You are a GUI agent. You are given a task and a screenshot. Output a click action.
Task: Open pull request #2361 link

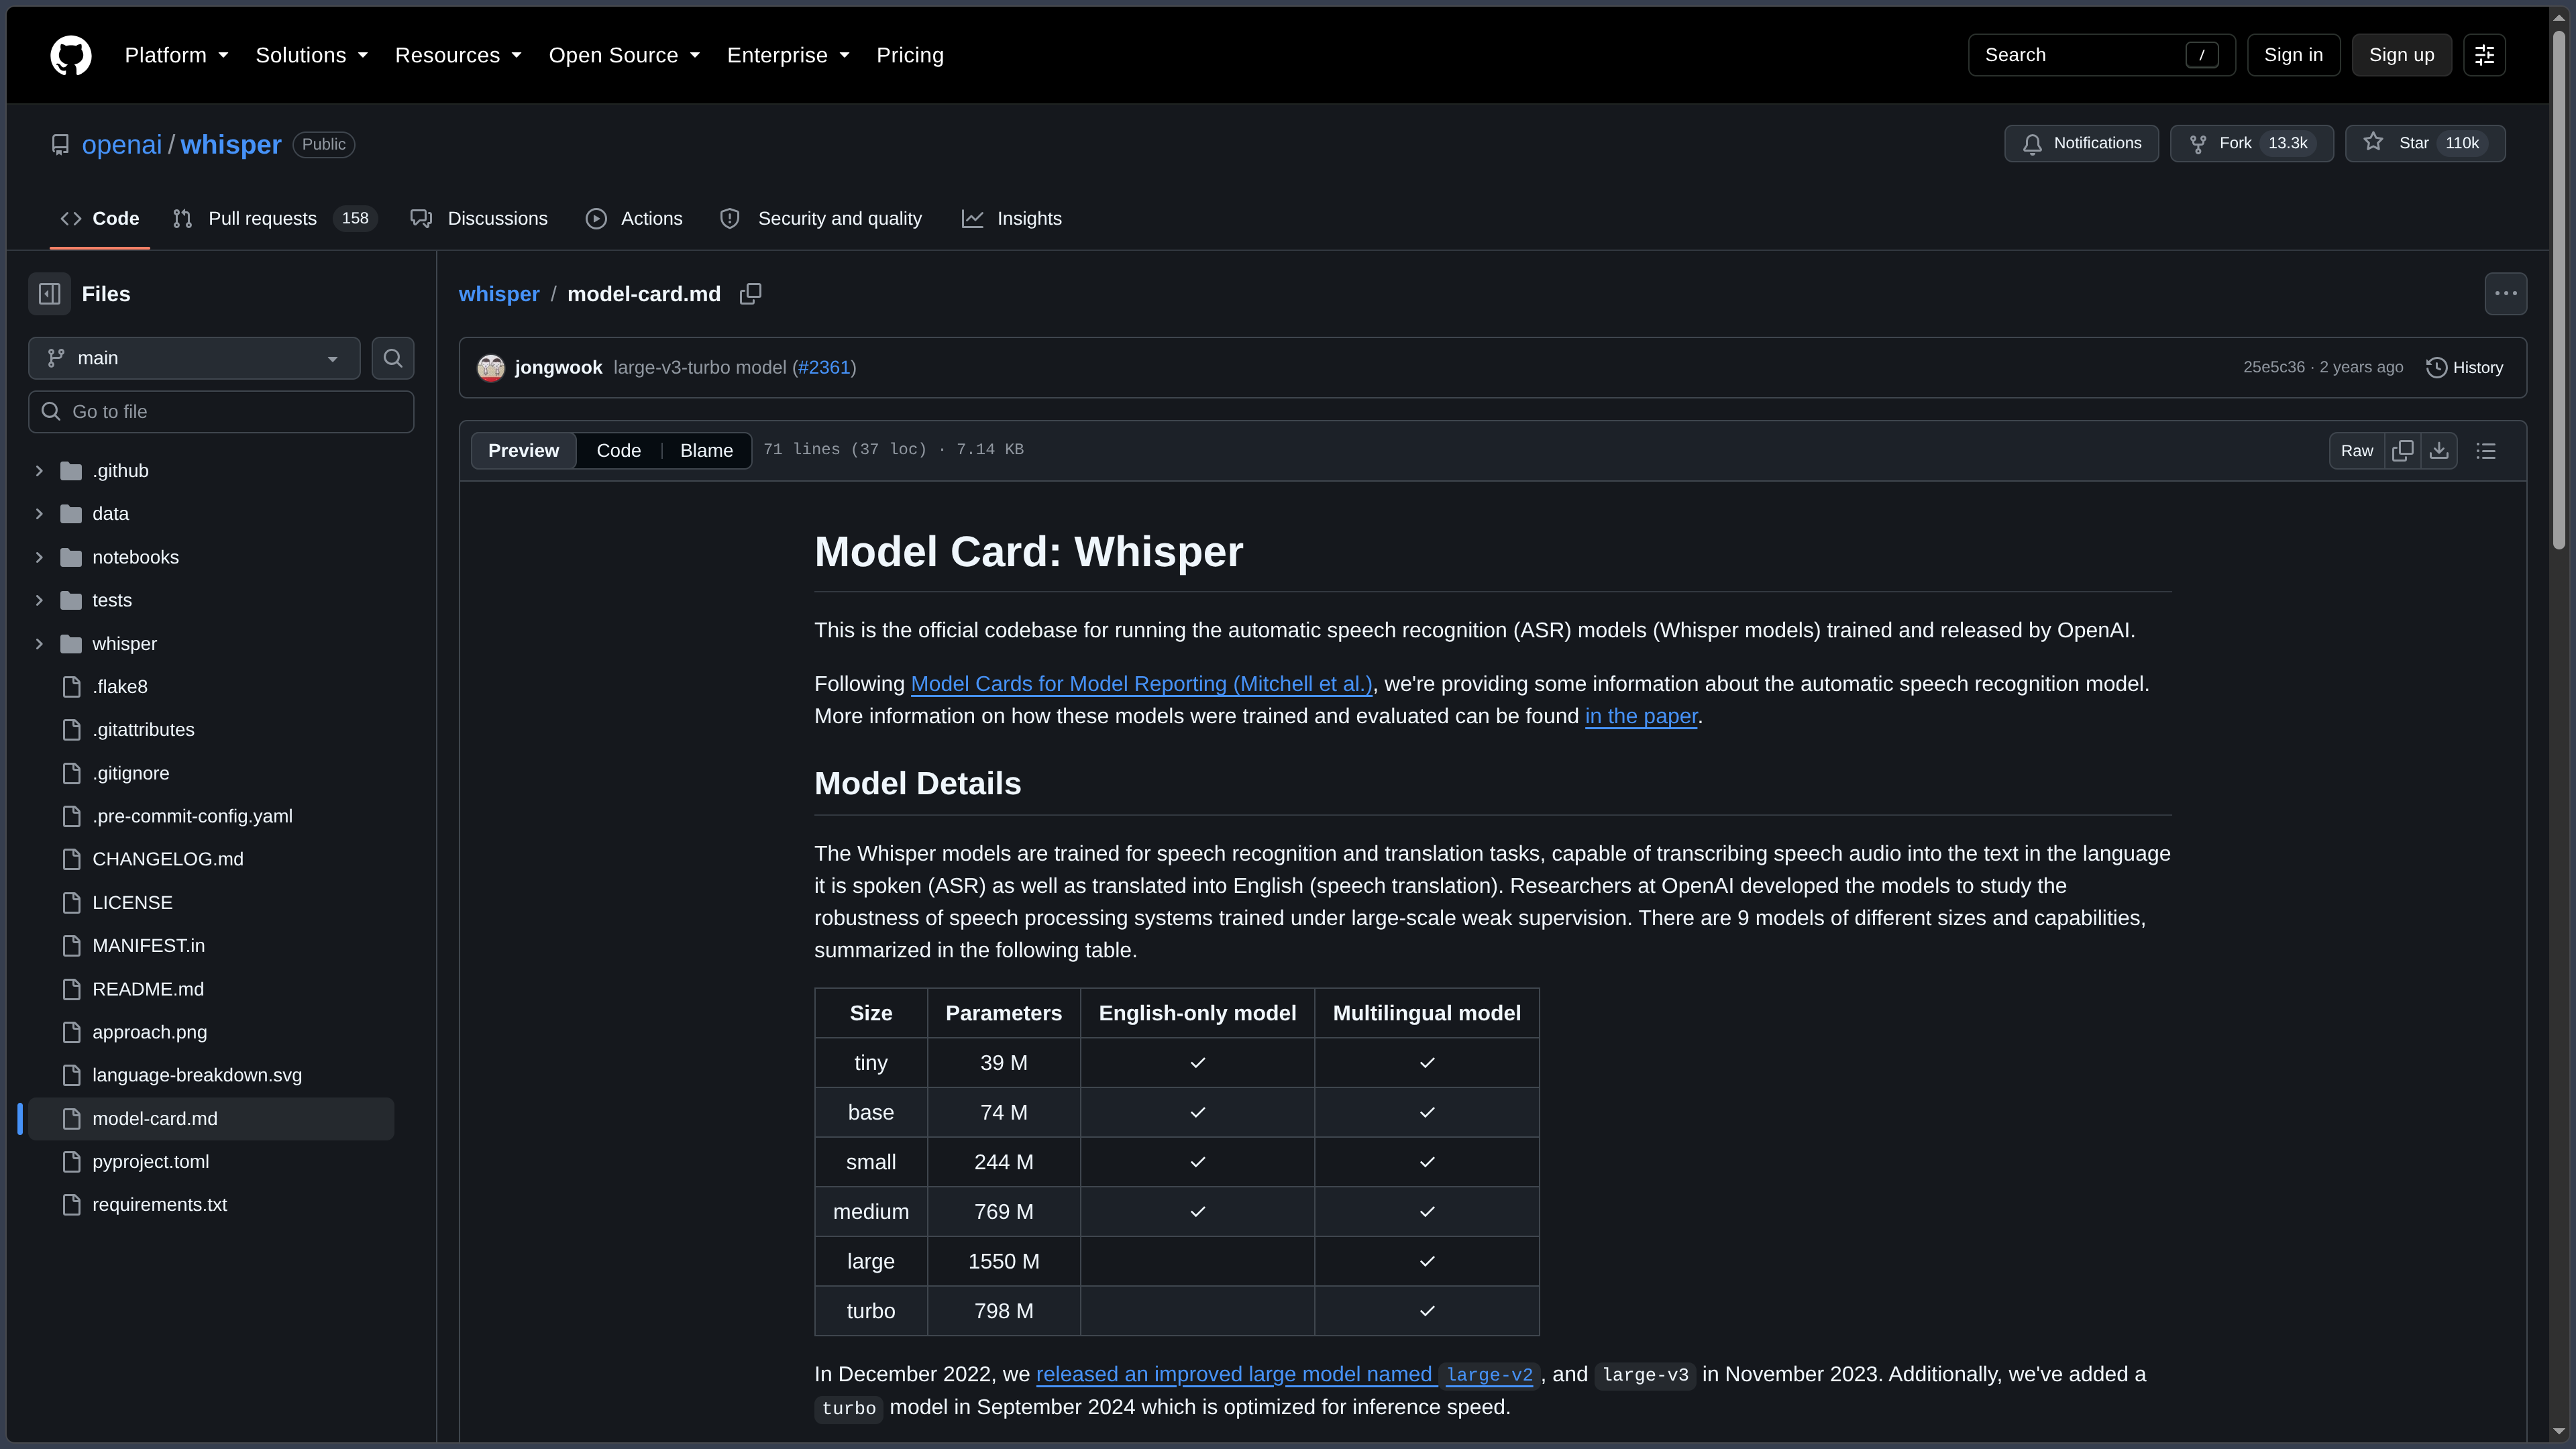click(824, 368)
